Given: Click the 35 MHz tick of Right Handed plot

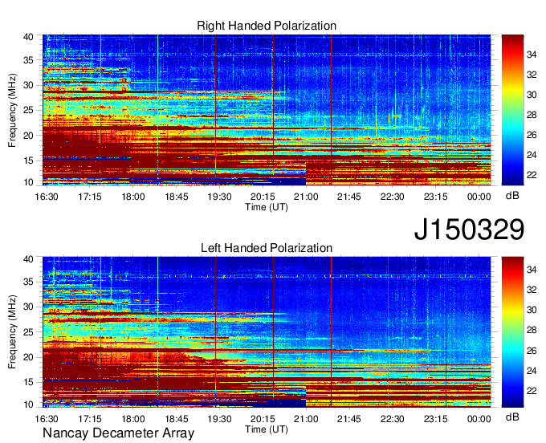Looking at the screenshot, I should pyautogui.click(x=28, y=60).
